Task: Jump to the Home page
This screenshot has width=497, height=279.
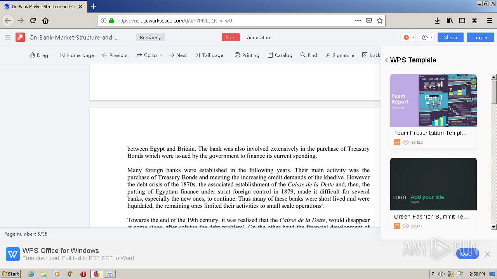Action: 77,55
